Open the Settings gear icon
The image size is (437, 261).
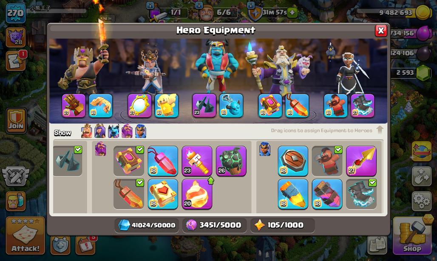pos(421,201)
